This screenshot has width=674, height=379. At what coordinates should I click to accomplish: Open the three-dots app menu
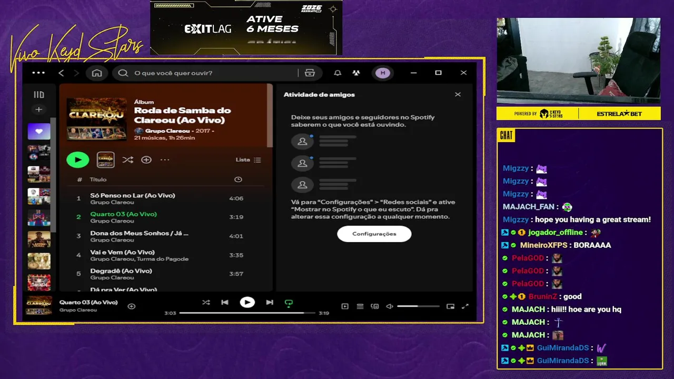[38, 73]
